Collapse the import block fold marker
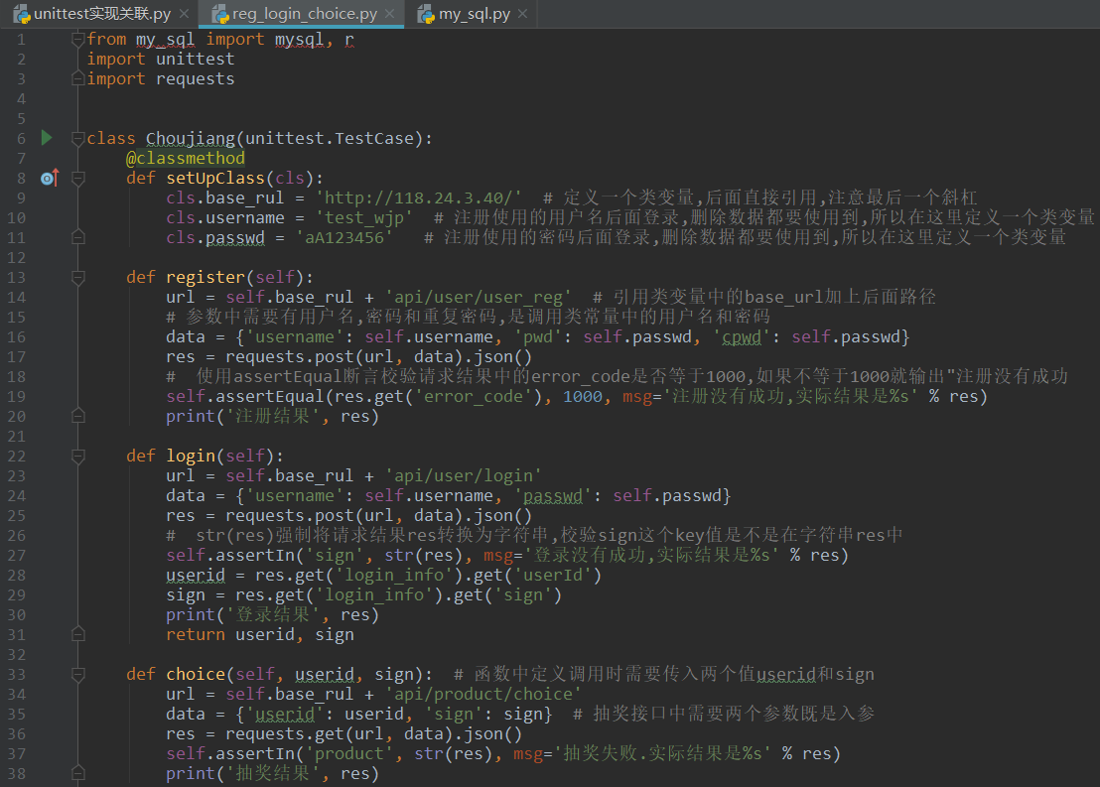Image resolution: width=1100 pixels, height=787 pixels. 78,39
